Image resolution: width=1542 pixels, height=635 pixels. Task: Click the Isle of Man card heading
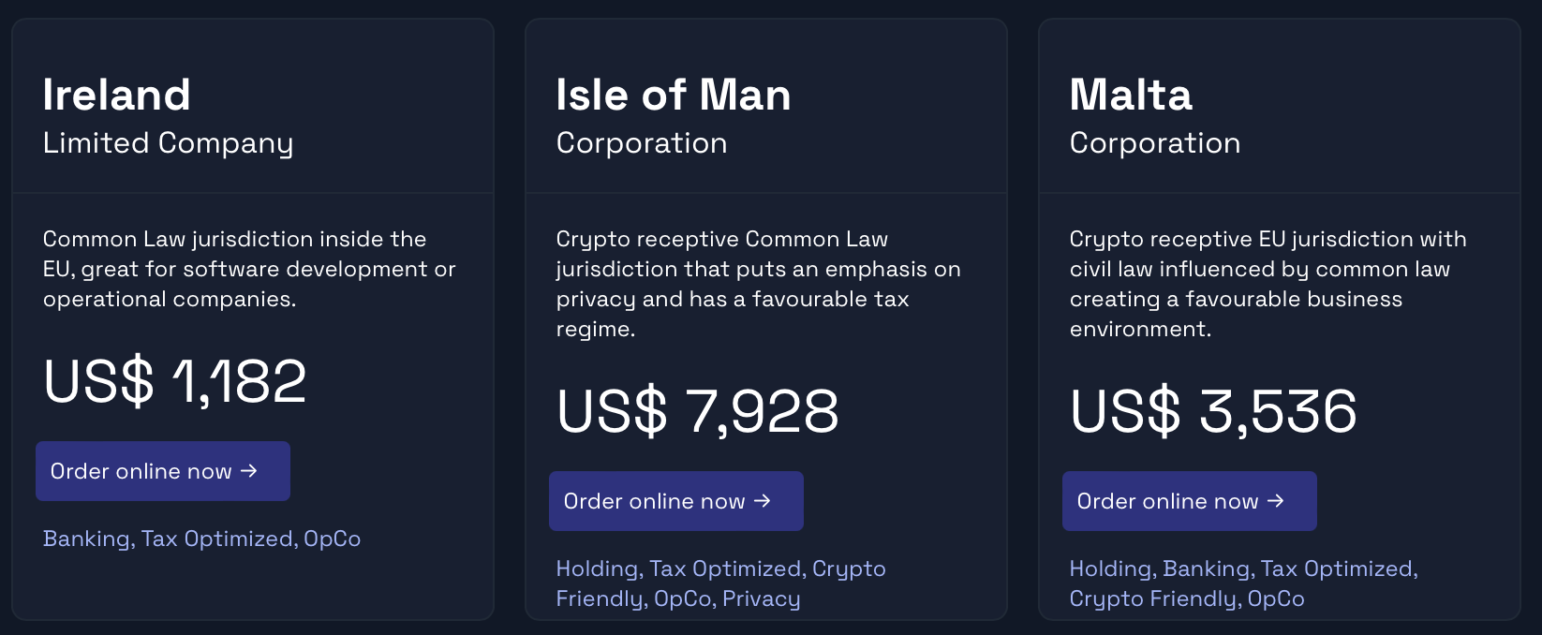[x=673, y=95]
